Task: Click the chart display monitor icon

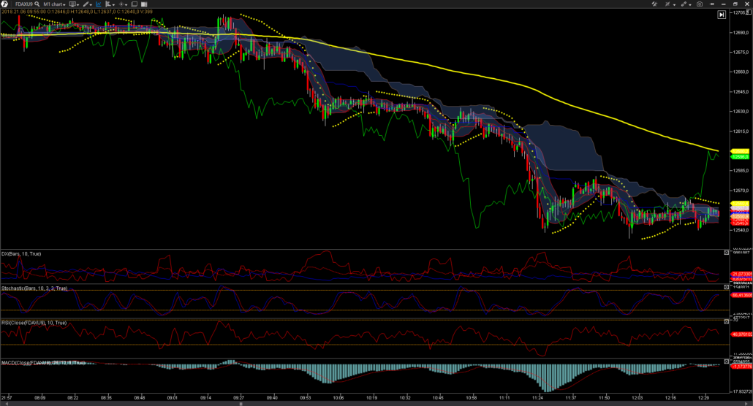Action: tap(72, 4)
